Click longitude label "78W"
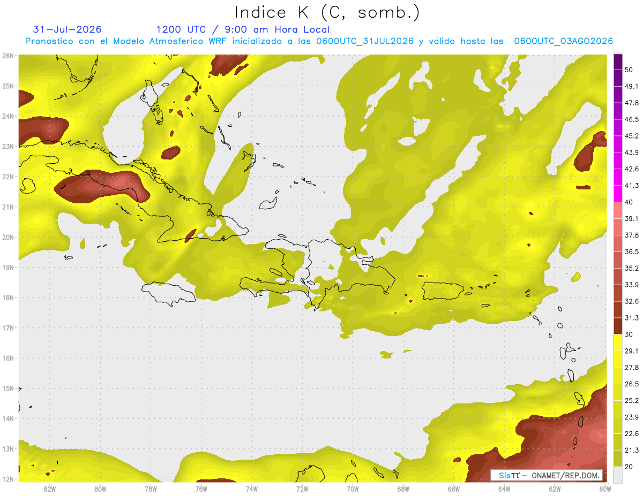 (x=151, y=489)
